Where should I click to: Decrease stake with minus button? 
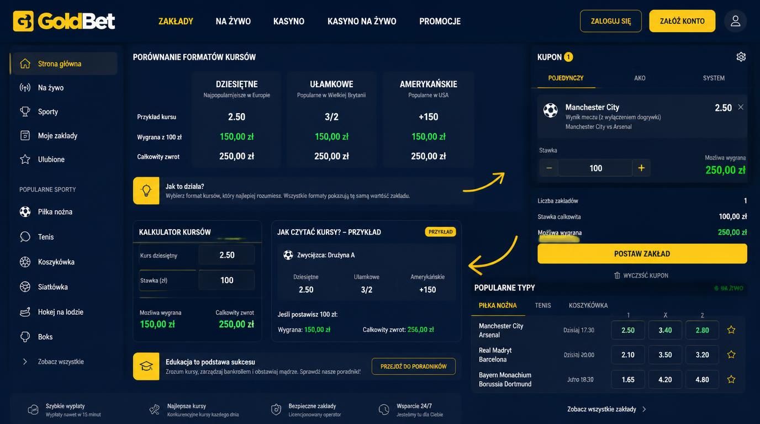click(x=548, y=168)
